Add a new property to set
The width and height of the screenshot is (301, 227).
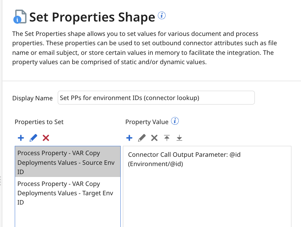(21, 138)
